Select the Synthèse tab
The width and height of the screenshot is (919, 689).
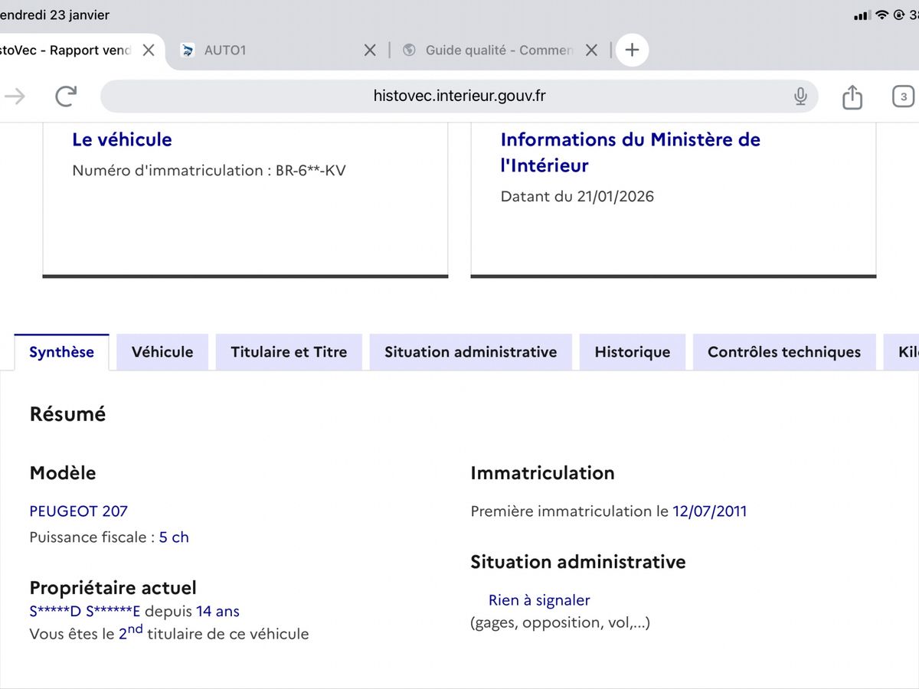(61, 352)
